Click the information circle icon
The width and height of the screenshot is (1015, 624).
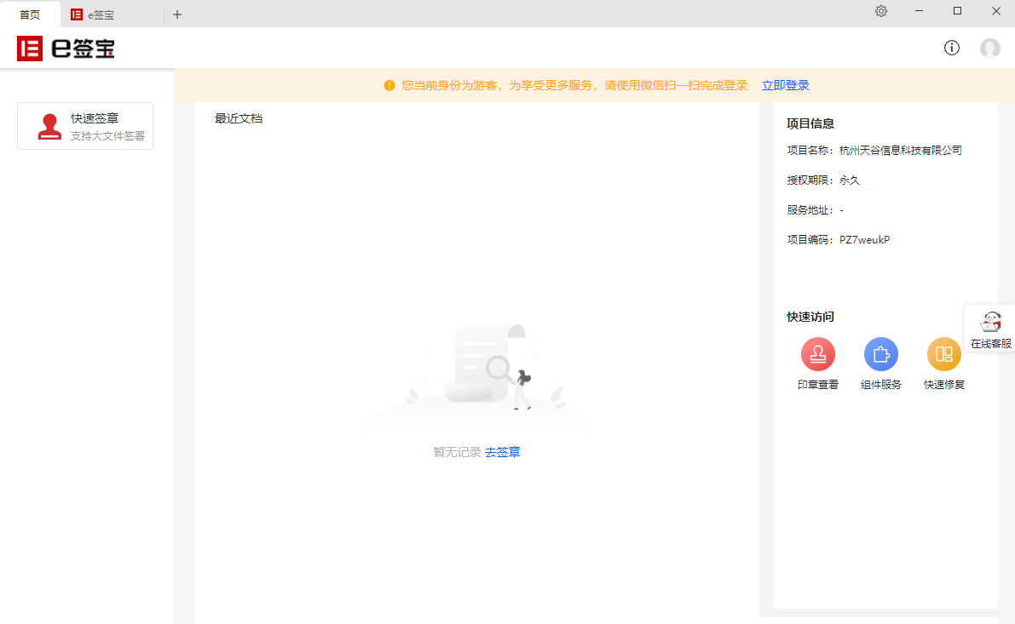click(x=952, y=48)
